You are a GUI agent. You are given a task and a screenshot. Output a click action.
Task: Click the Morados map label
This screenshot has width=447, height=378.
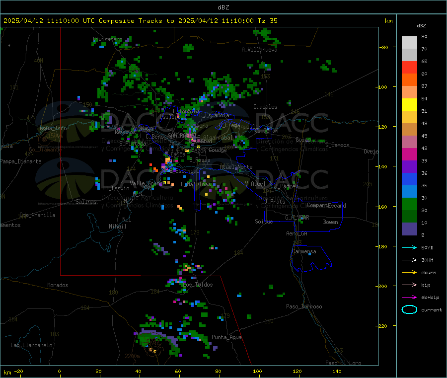[x=58, y=285]
